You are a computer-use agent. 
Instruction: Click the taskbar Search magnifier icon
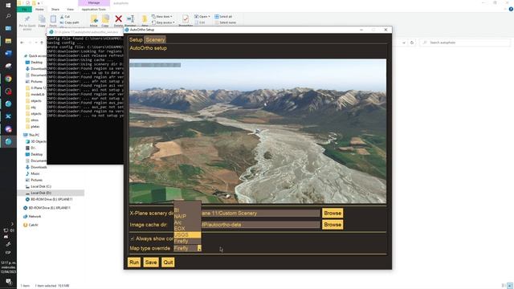[8, 16]
